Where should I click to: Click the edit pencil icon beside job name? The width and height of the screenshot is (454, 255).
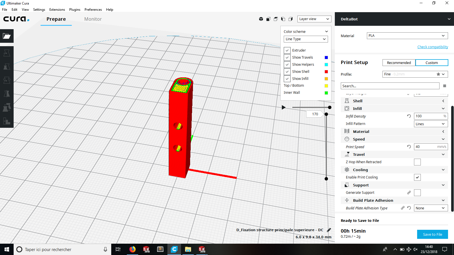click(x=329, y=230)
